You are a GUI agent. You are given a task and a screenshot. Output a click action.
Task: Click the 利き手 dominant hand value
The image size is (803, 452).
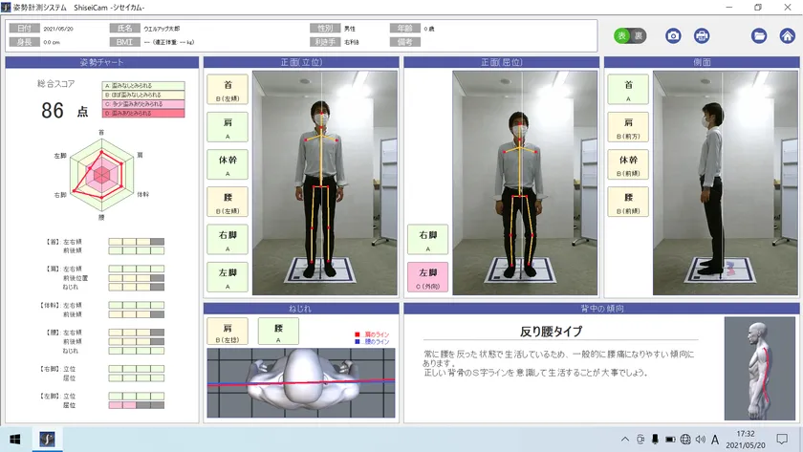pyautogui.click(x=352, y=42)
